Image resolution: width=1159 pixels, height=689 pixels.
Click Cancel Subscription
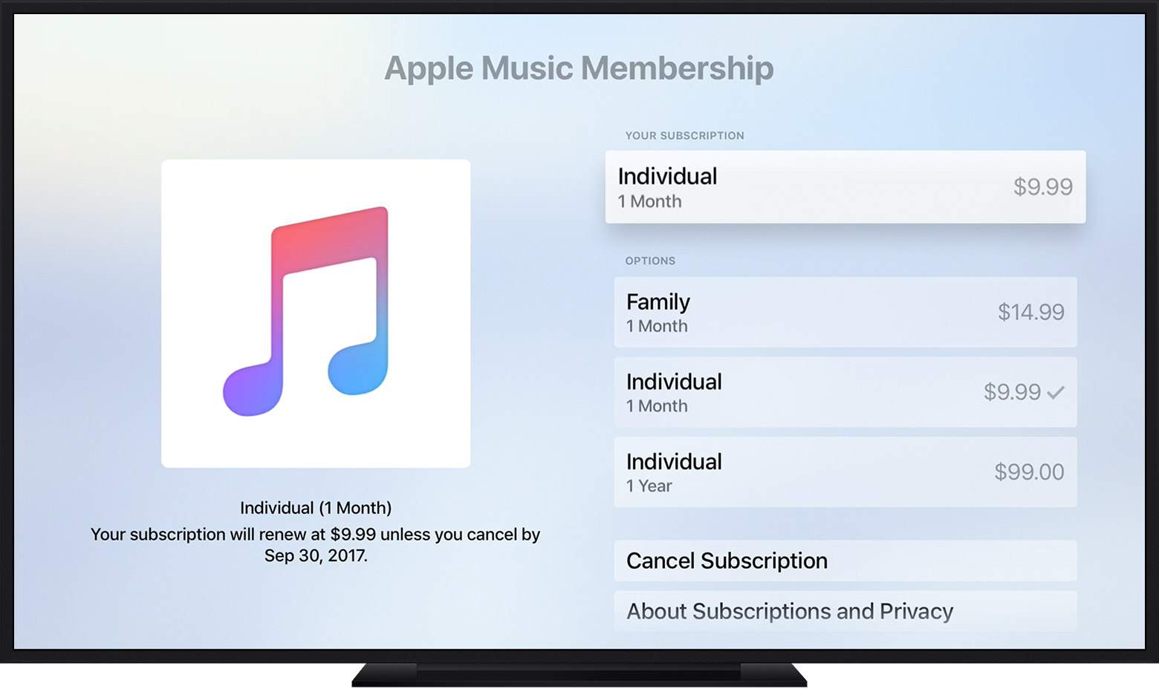845,561
